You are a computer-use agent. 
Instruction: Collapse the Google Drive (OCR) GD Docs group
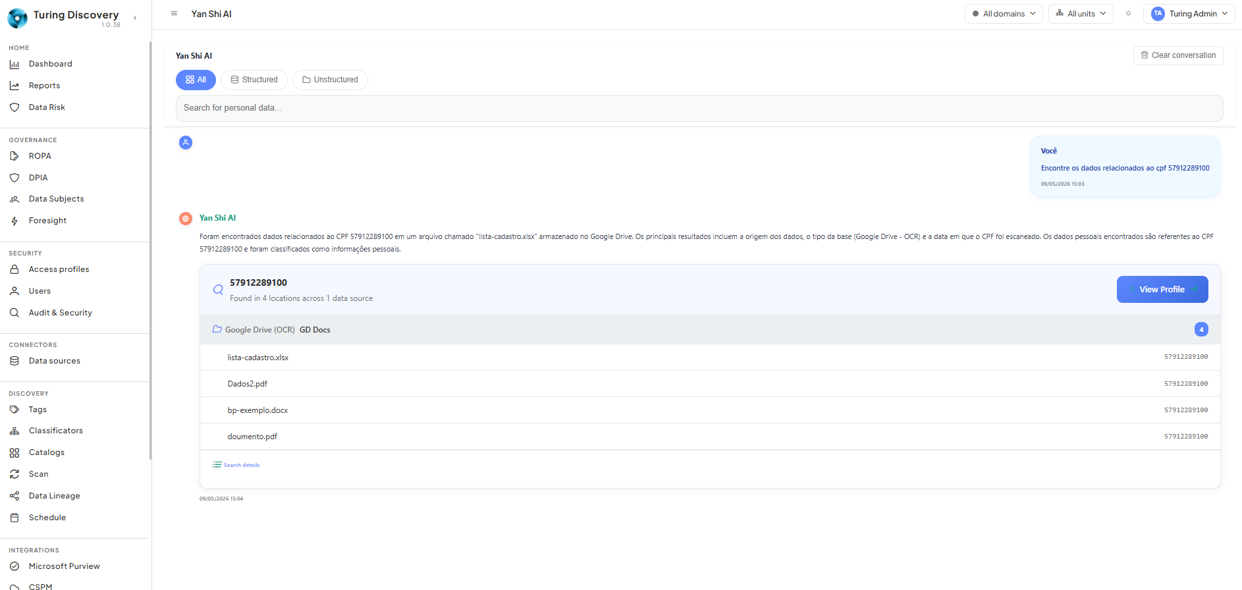pos(710,329)
